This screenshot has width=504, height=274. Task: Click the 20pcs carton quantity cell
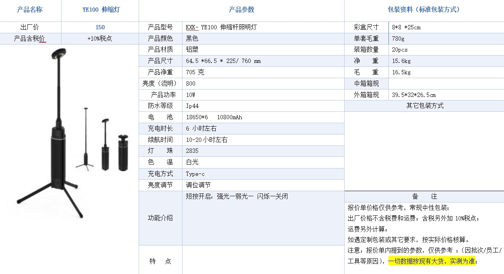point(446,50)
